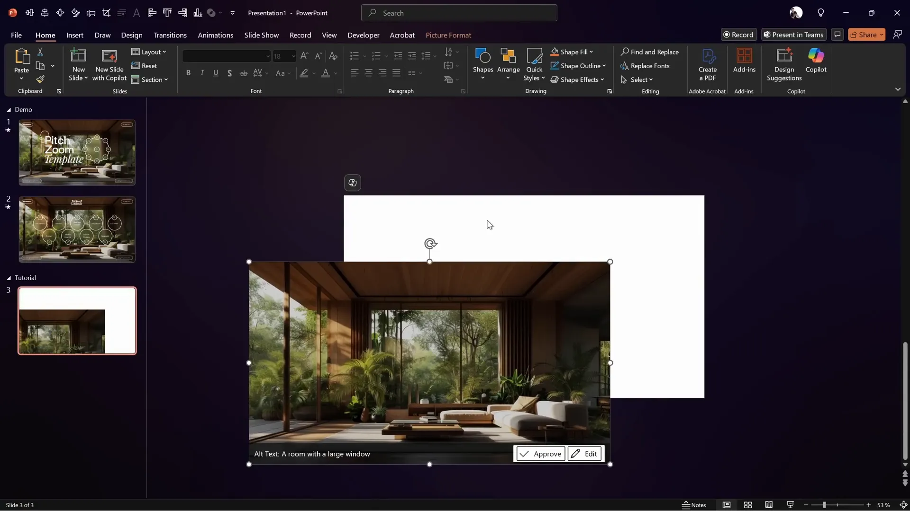The width and height of the screenshot is (910, 511).
Task: Select slide 2 thumbnail
Action: [x=77, y=229]
